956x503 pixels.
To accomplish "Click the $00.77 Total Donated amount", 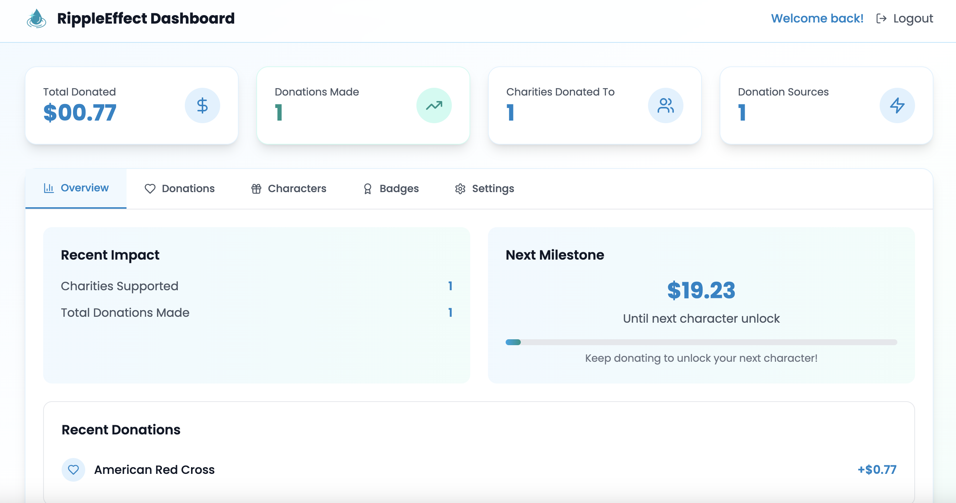I will click(x=80, y=113).
